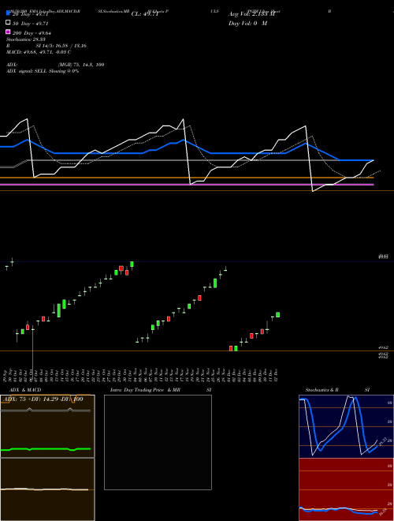Screen dimensions: 394x521
Task: Click the blue 20 Day legend swatch
Action: click(x=8, y=13)
